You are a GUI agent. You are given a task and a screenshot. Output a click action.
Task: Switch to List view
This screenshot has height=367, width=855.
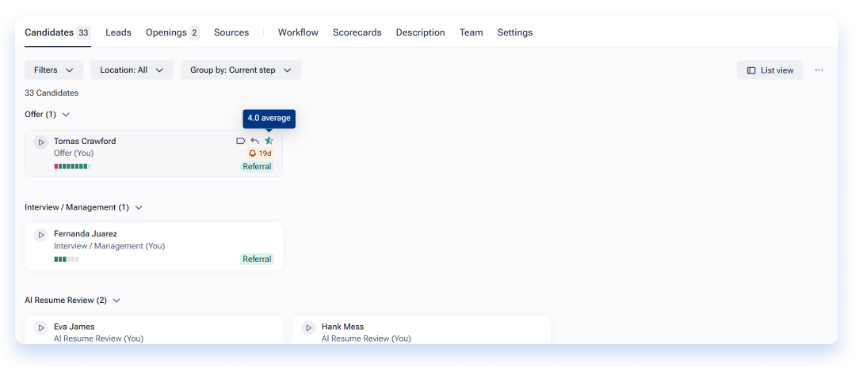click(x=770, y=70)
